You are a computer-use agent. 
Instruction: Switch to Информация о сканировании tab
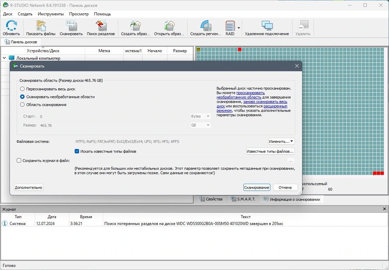pos(292,199)
